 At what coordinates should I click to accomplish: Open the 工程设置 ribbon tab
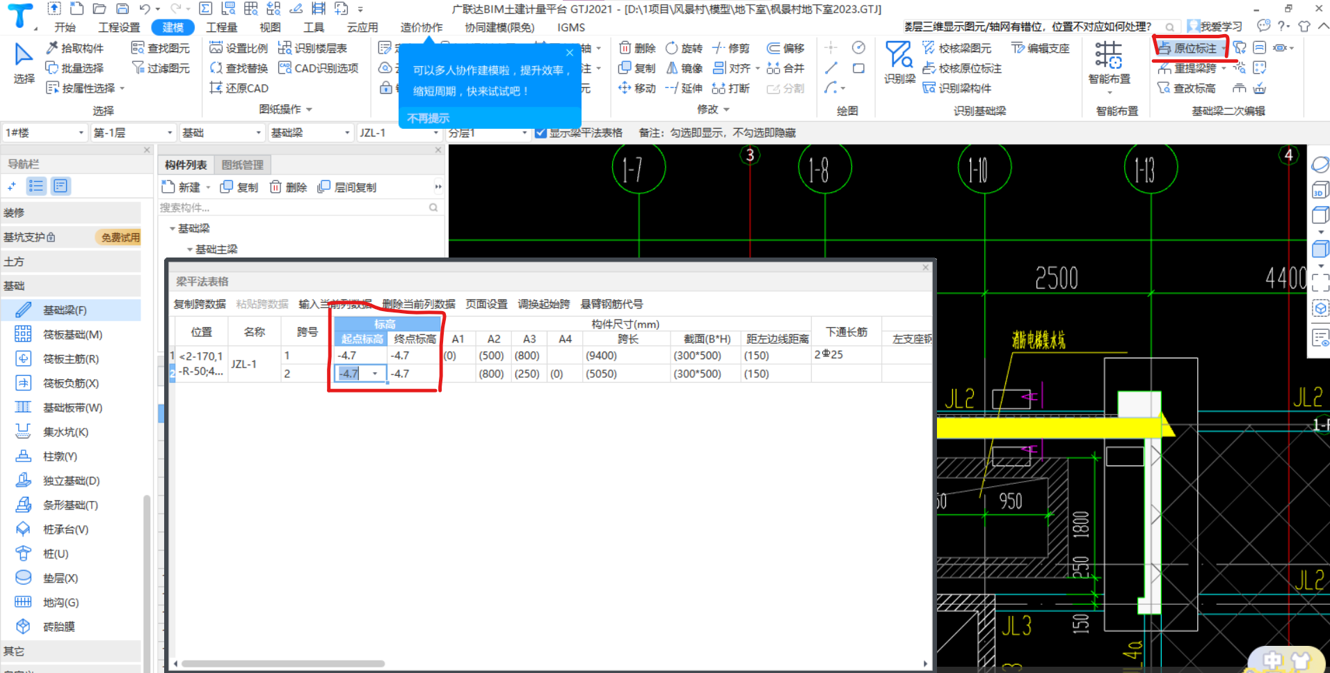(119, 27)
